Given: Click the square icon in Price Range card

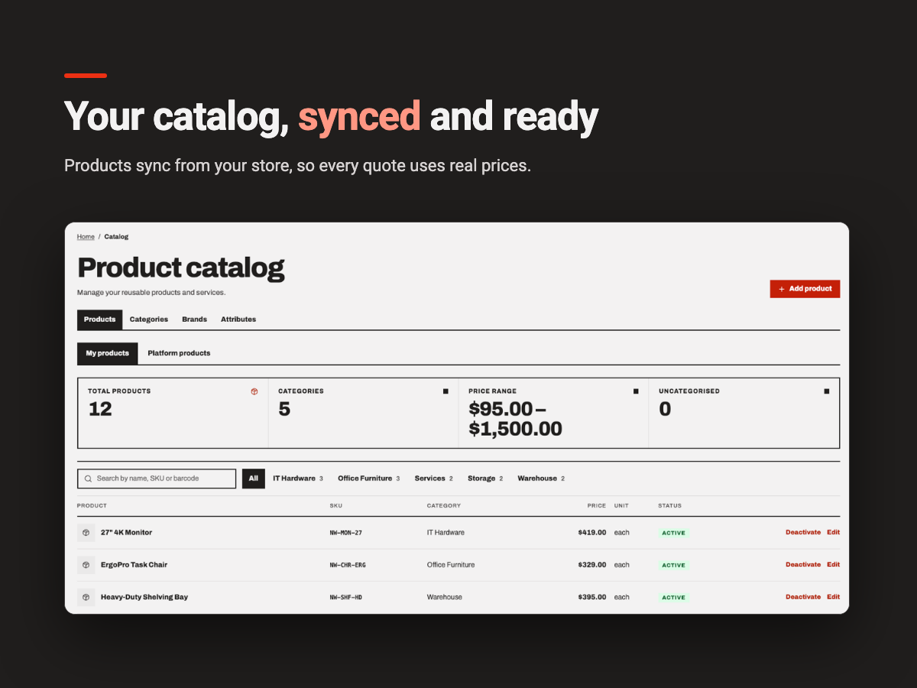Looking at the screenshot, I should point(636,391).
